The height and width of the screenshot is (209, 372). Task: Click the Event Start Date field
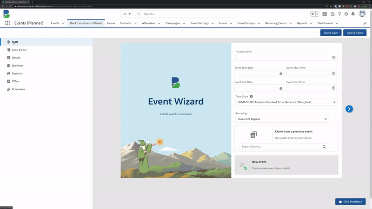click(259, 74)
